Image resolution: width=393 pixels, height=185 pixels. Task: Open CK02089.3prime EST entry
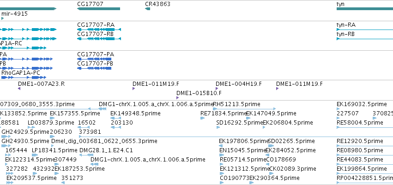tap(293, 169)
